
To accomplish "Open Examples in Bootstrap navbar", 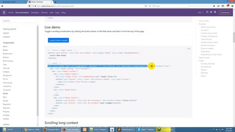I will [35, 12].
